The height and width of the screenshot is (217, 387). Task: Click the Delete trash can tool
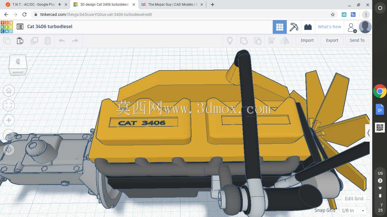(48, 41)
